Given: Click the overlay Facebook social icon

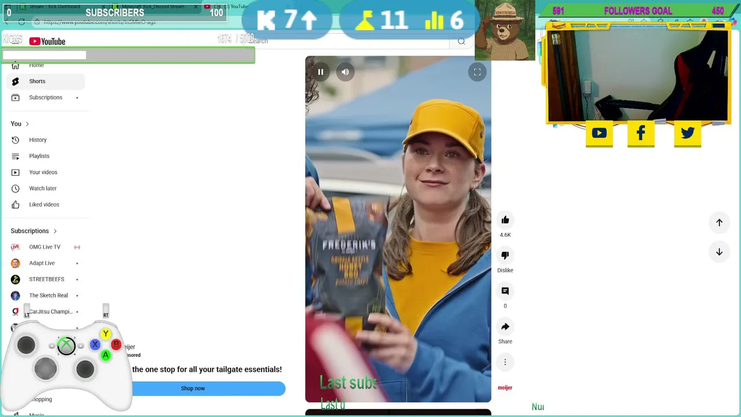Looking at the screenshot, I should click(x=641, y=133).
